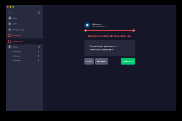Click the Edit Host button
This screenshot has height=121, width=182.
pyautogui.click(x=101, y=61)
